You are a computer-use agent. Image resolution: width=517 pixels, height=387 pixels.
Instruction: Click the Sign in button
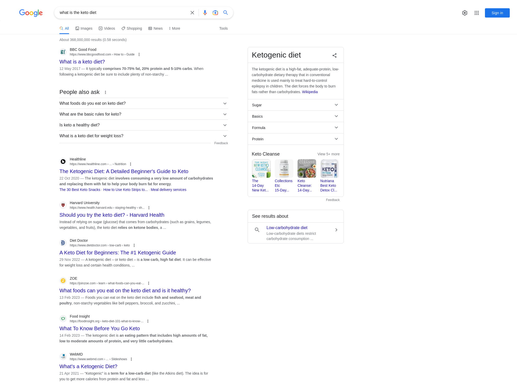tap(497, 13)
